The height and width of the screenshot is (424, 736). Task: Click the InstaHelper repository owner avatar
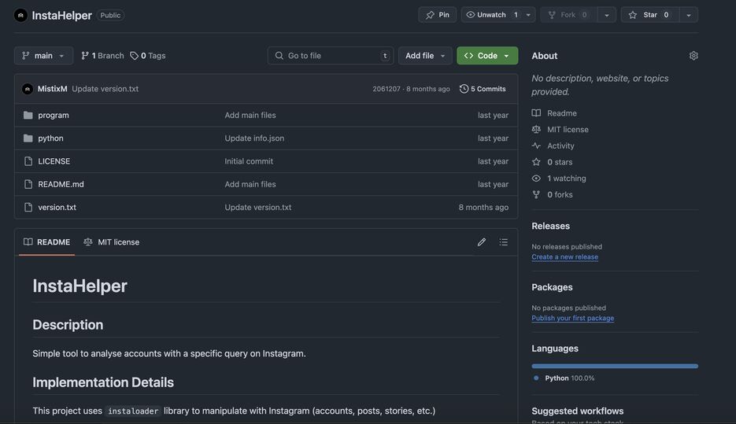tap(20, 15)
